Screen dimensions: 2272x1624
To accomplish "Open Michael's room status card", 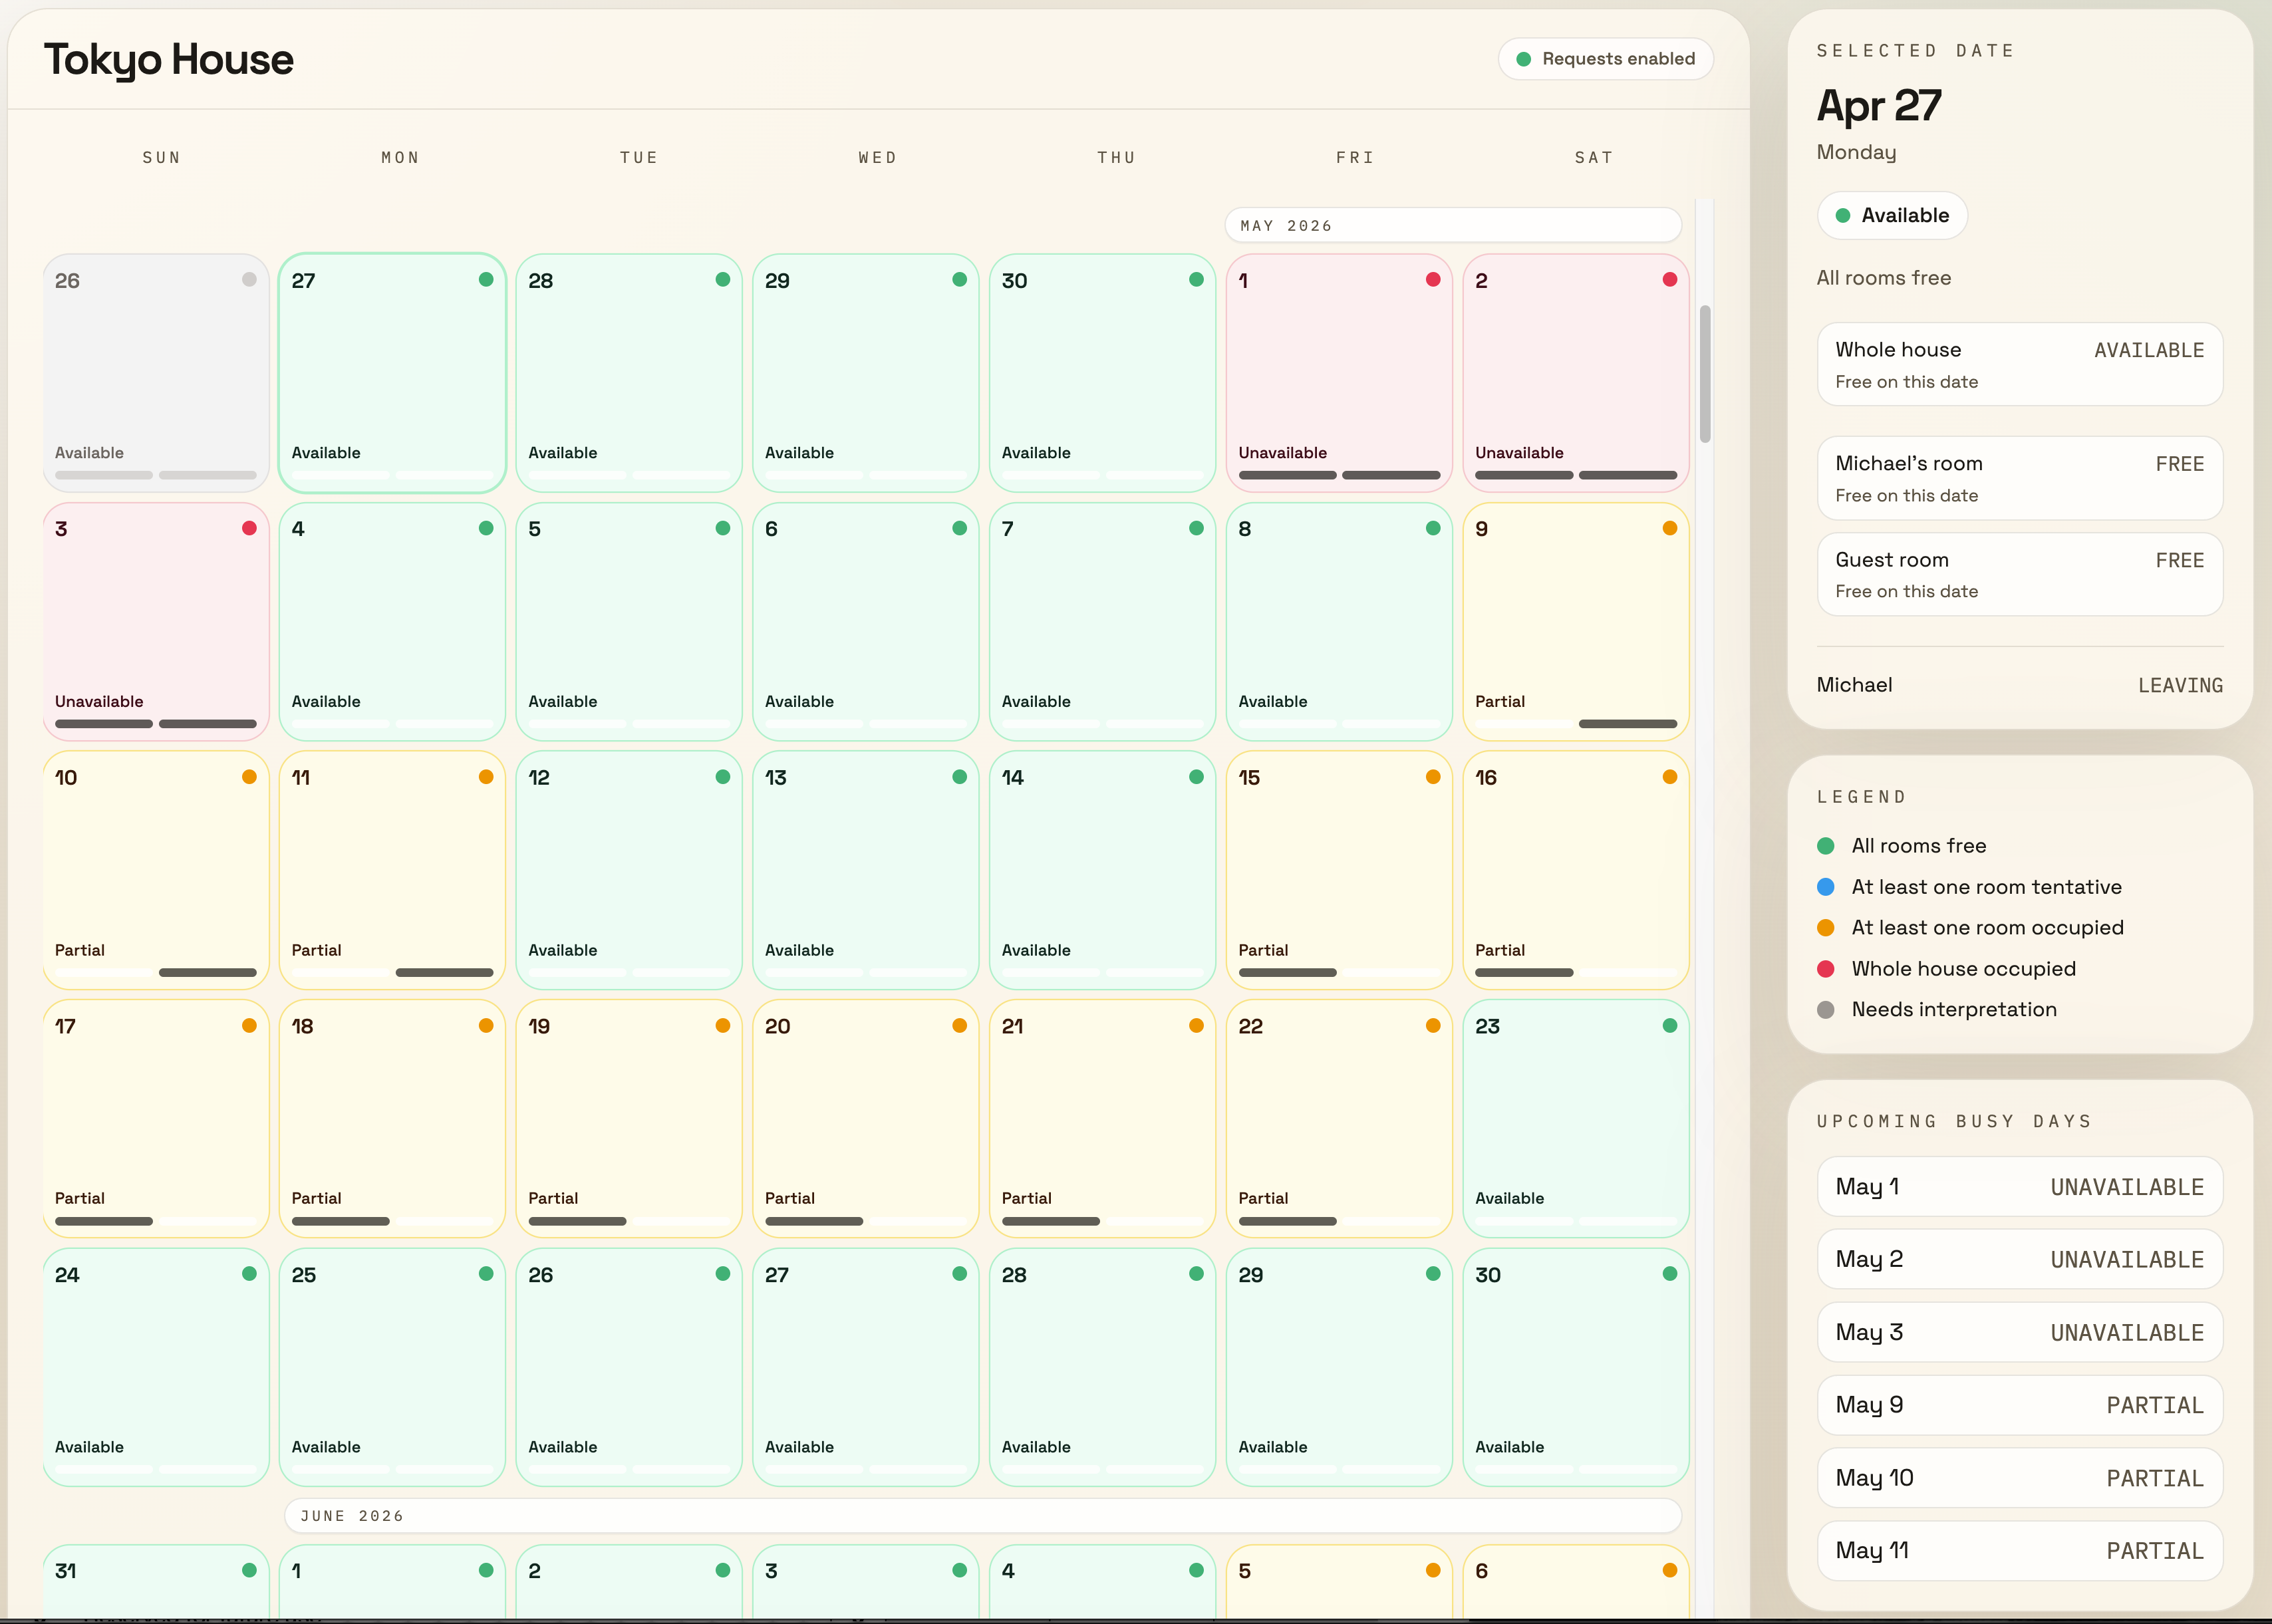I will 2020,478.
